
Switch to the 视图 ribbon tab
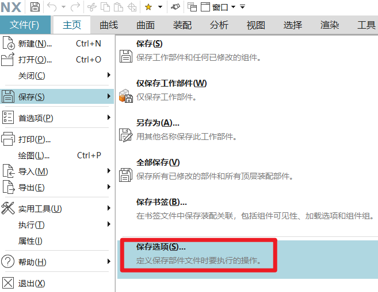[x=256, y=25]
